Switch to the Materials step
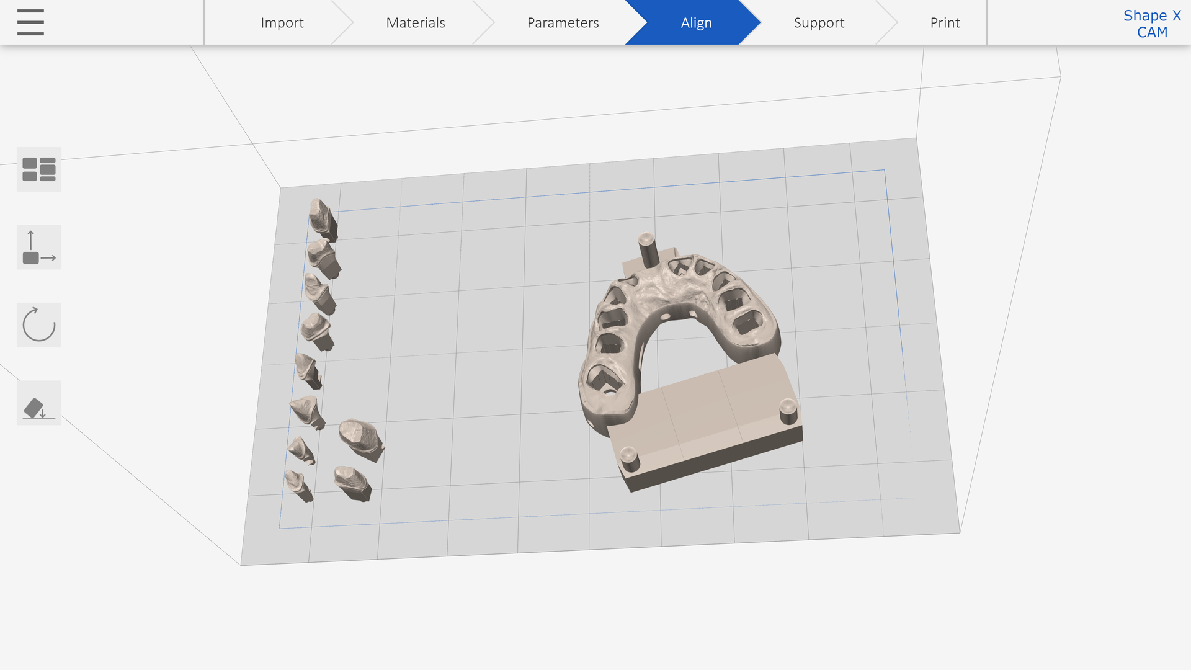 (x=416, y=22)
